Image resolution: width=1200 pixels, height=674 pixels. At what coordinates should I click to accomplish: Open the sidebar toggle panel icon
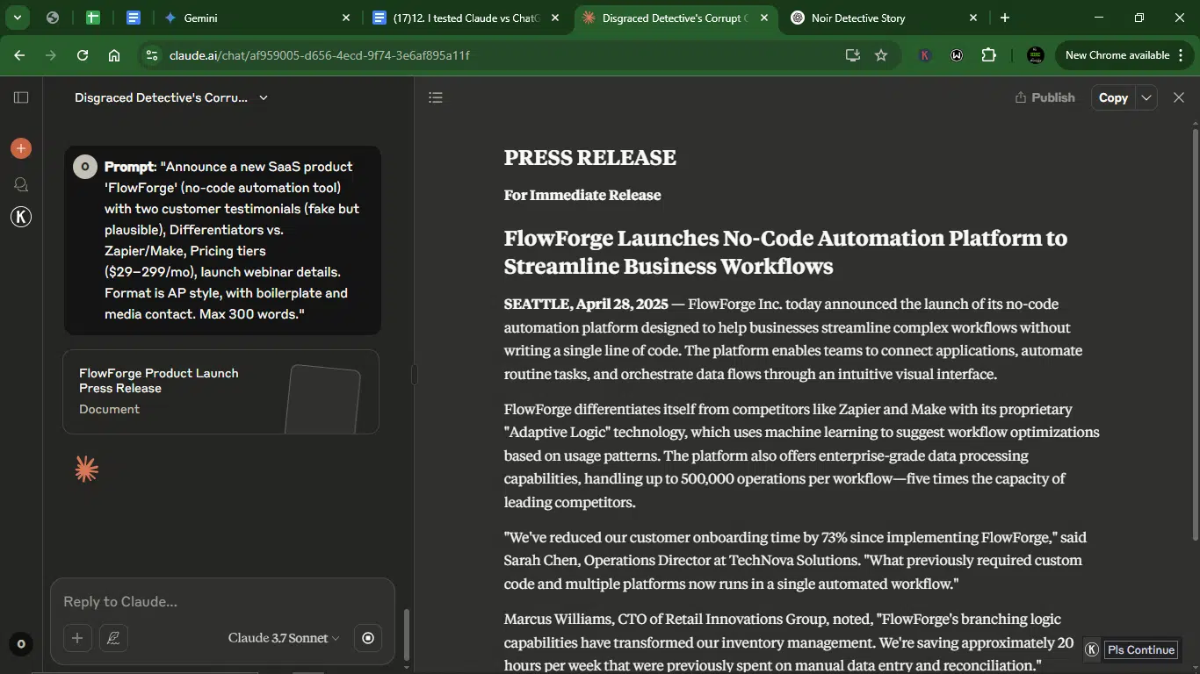[21, 97]
